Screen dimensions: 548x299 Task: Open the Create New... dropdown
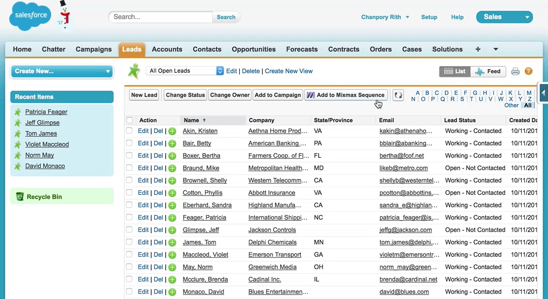62,71
